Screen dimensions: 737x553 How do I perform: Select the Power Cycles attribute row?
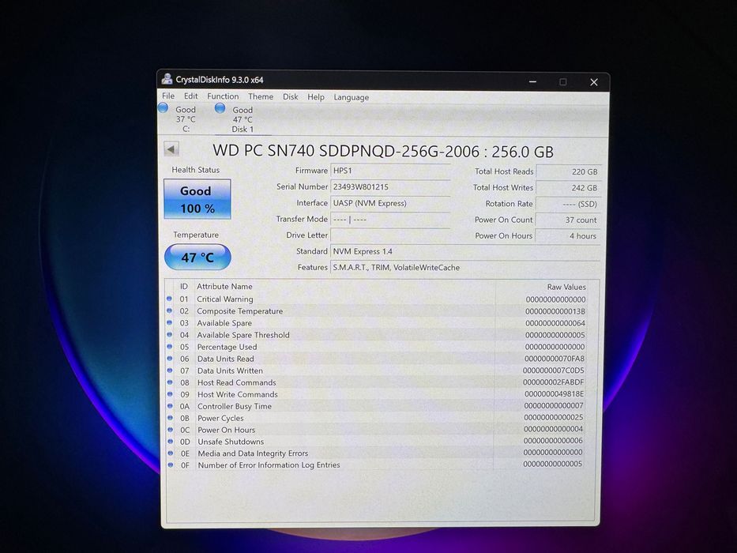(377, 418)
